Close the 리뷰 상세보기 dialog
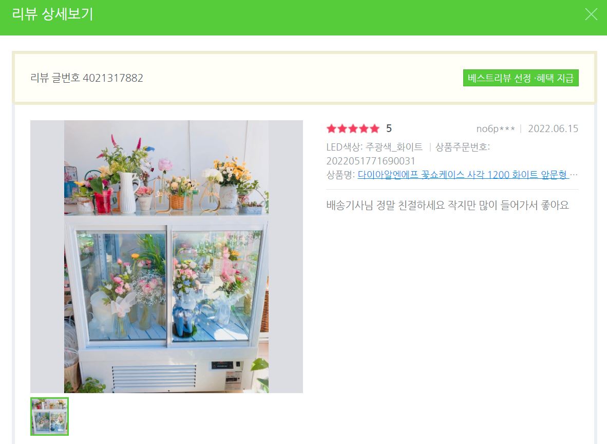 (x=591, y=14)
